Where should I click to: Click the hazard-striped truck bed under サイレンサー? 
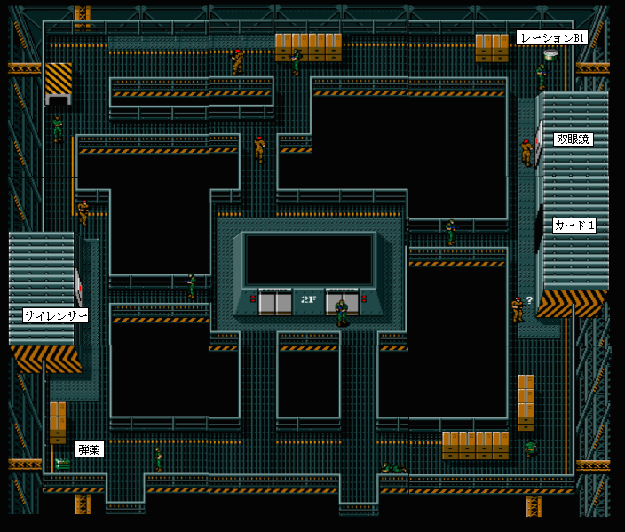click(46, 358)
